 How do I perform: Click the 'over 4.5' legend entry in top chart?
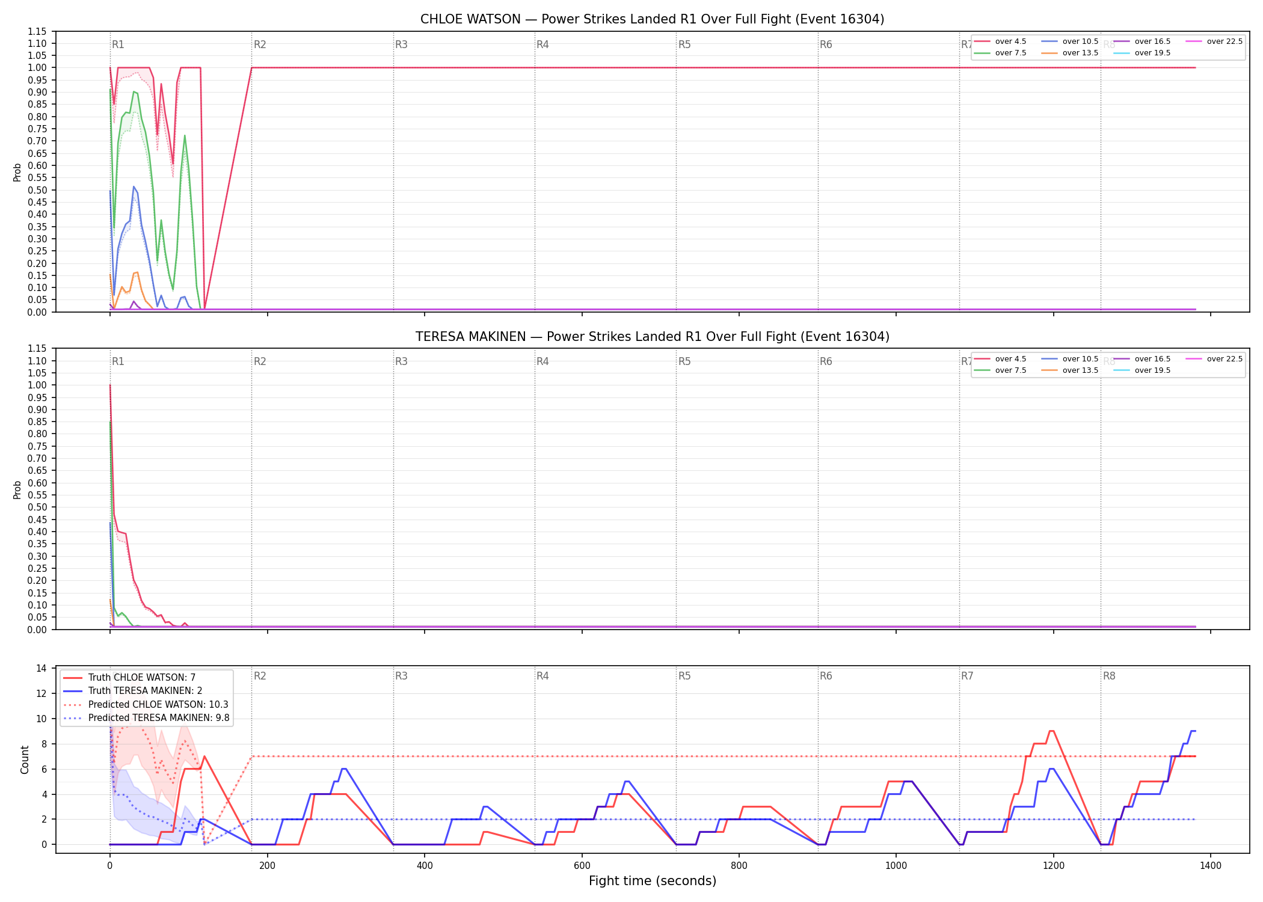[x=1000, y=41]
